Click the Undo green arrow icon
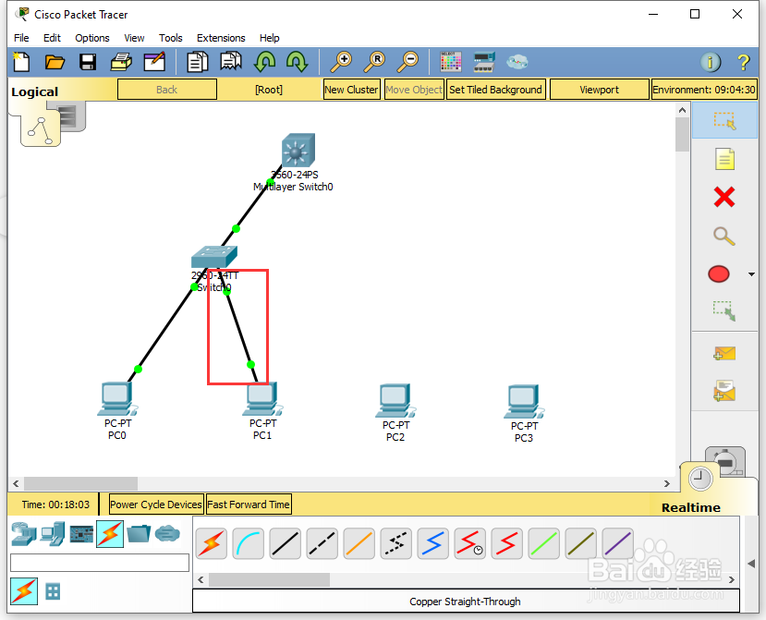The image size is (766, 620). [x=265, y=62]
